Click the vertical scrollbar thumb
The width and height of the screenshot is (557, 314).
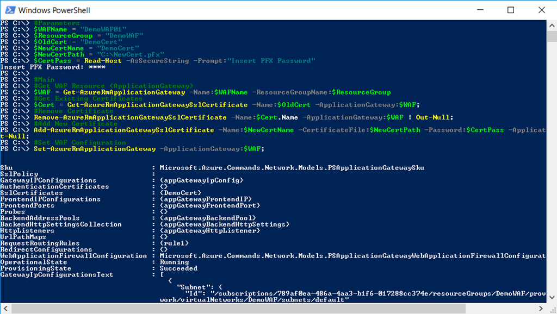[x=552, y=36]
